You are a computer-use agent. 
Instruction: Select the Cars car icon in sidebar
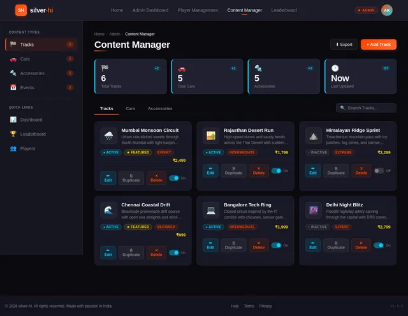pyautogui.click(x=13, y=59)
